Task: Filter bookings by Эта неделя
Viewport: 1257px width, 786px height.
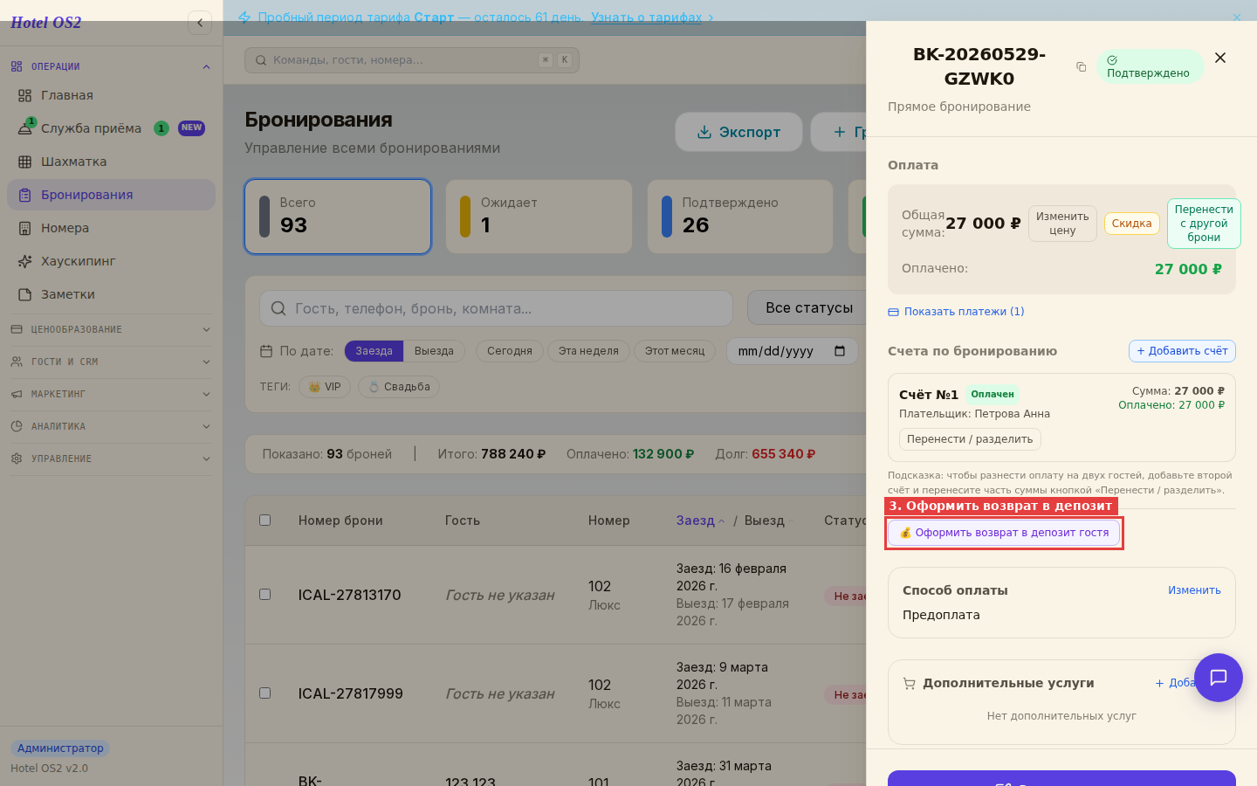Action: [x=588, y=351]
